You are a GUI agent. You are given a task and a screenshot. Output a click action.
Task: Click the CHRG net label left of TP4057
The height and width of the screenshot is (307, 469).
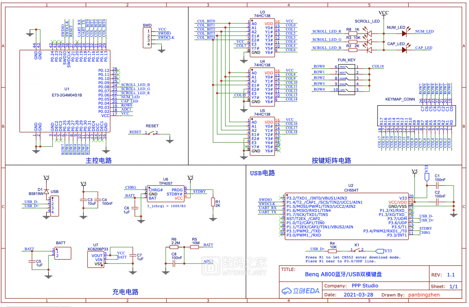(131, 188)
